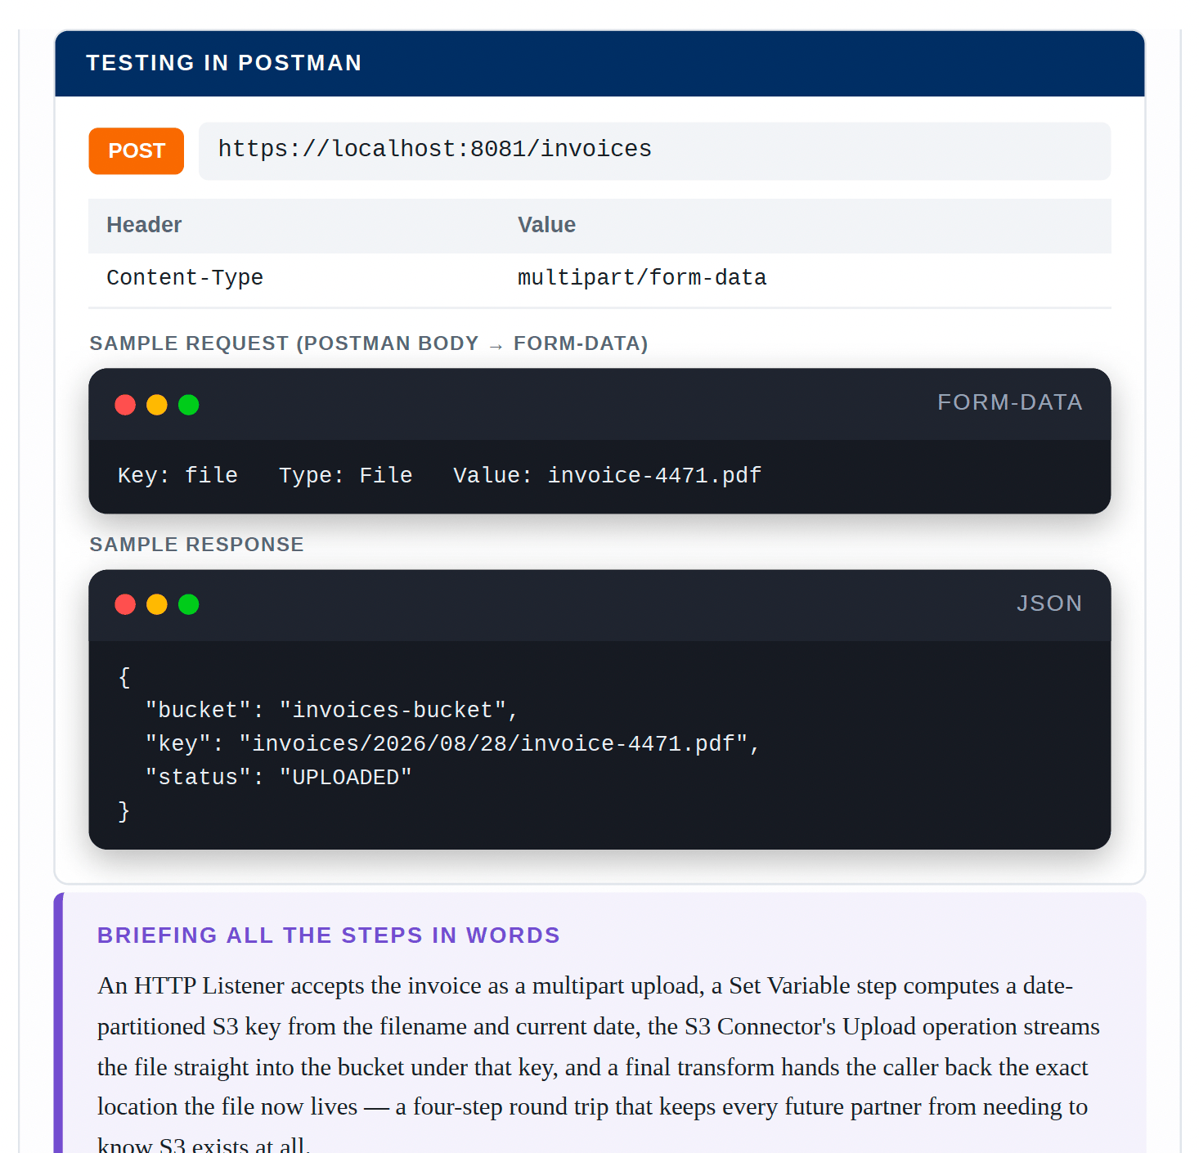Click the green dot in FORM-DATA window
Image resolution: width=1199 pixels, height=1153 pixels.
189,405
